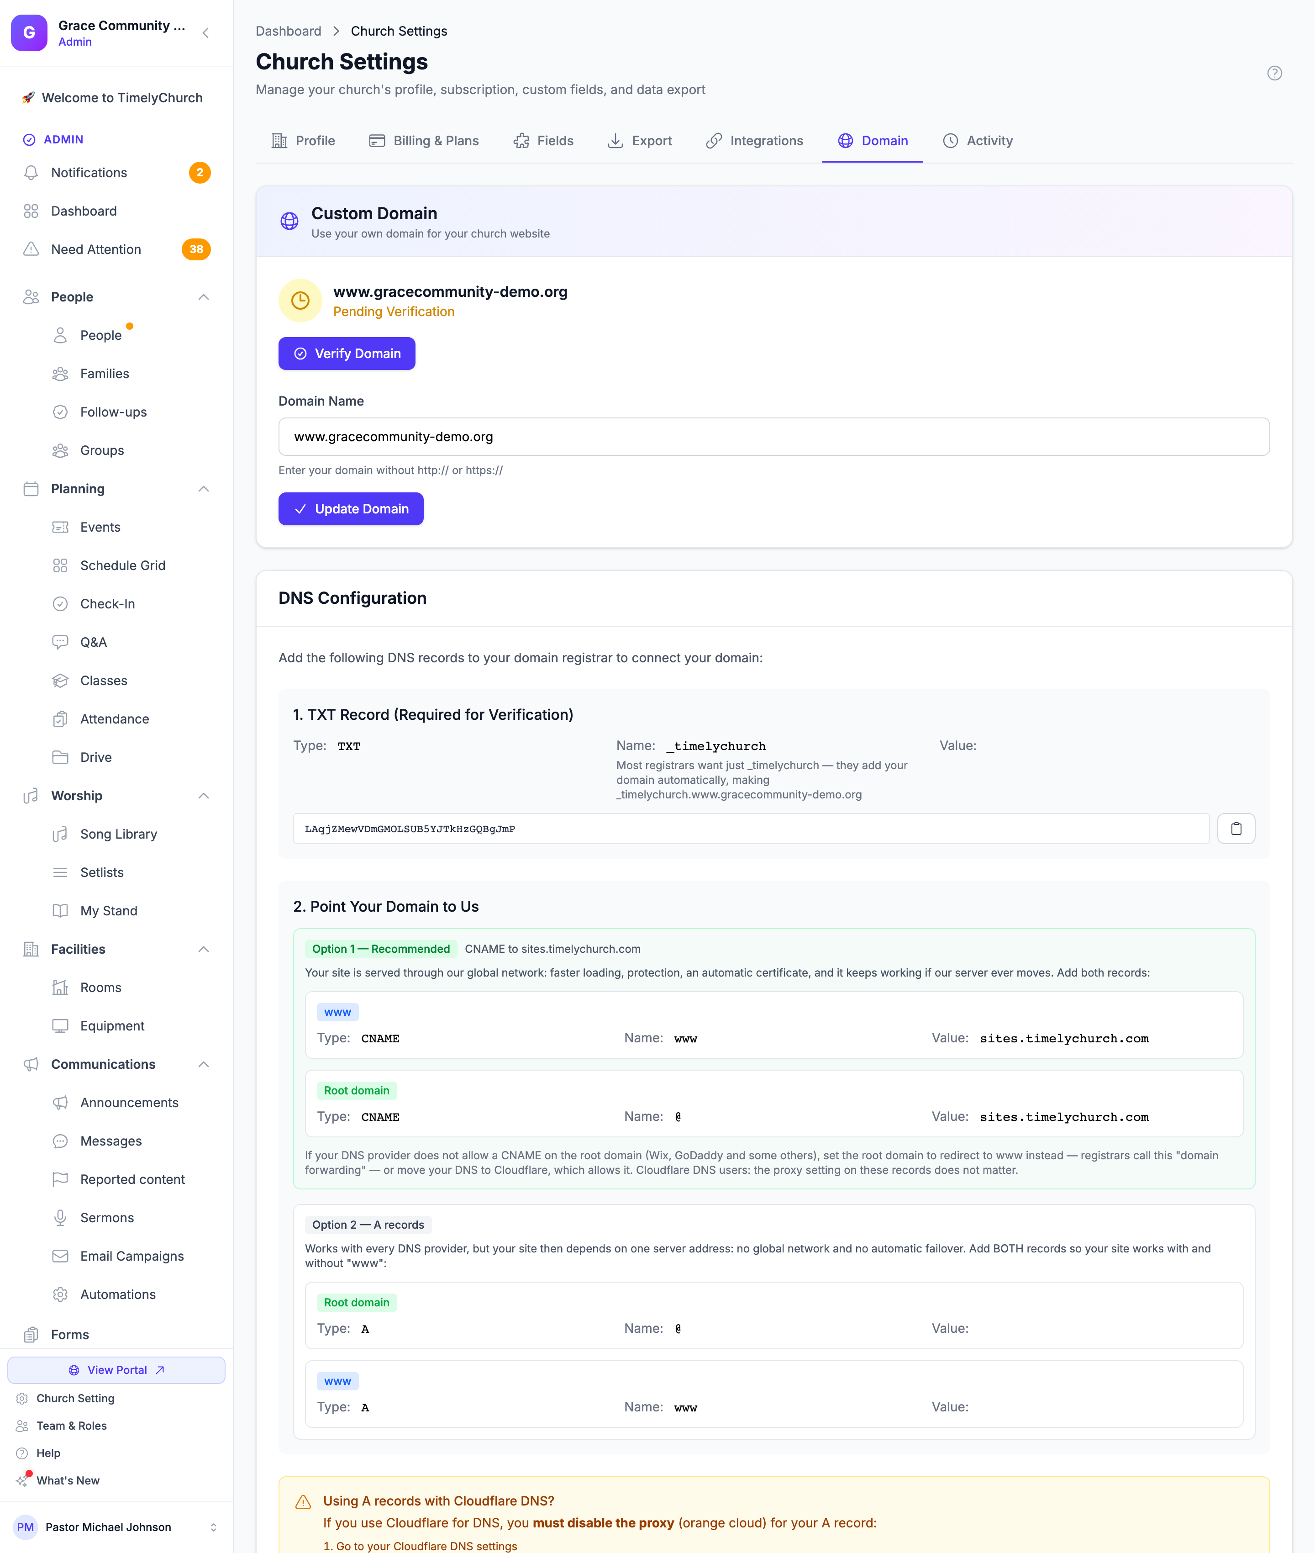1315x1553 pixels.
Task: Click the help question mark icon at top right
Action: pyautogui.click(x=1274, y=73)
